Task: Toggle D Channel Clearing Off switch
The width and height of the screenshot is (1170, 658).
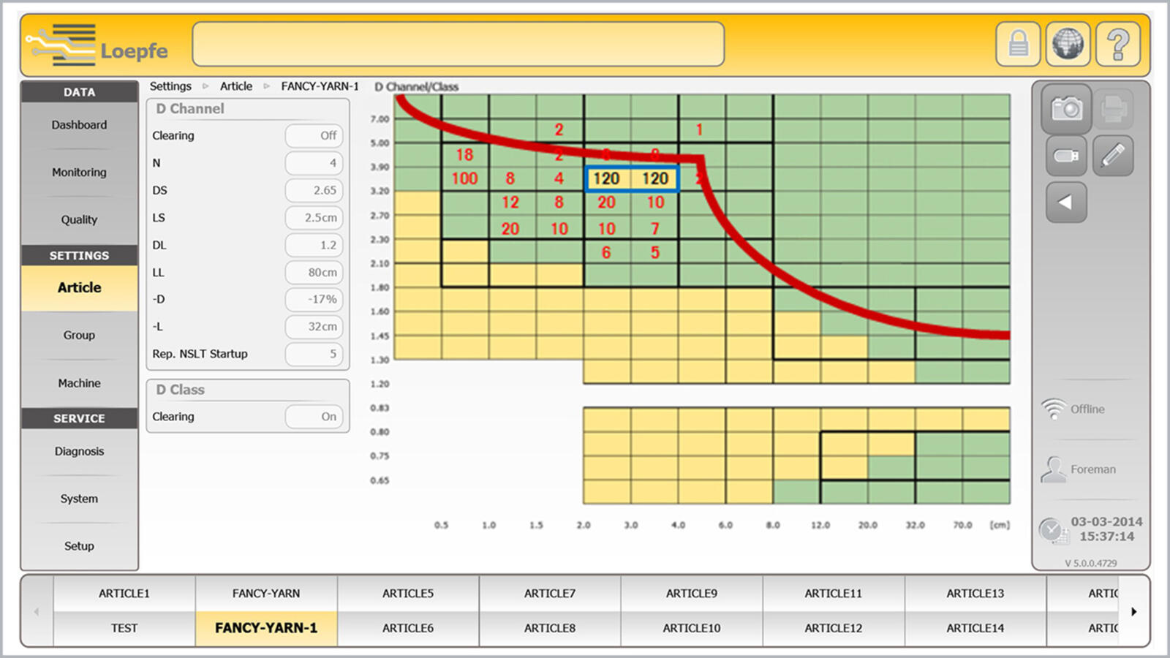Action: tap(314, 136)
